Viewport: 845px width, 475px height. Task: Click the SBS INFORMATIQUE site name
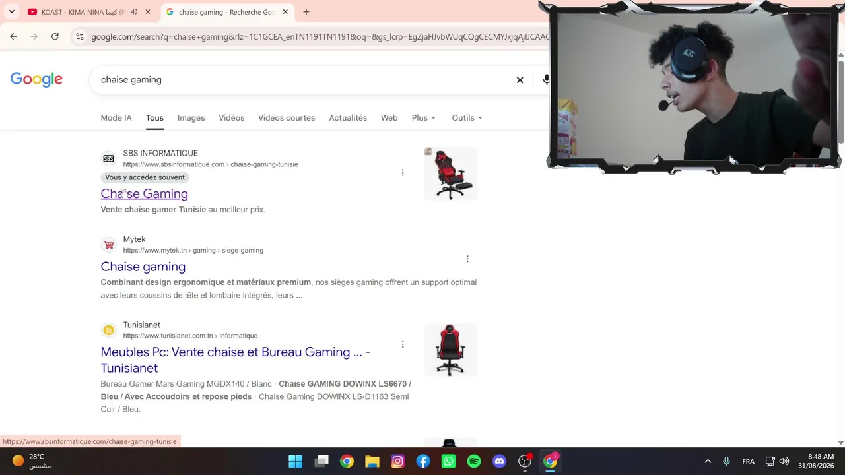(x=160, y=153)
